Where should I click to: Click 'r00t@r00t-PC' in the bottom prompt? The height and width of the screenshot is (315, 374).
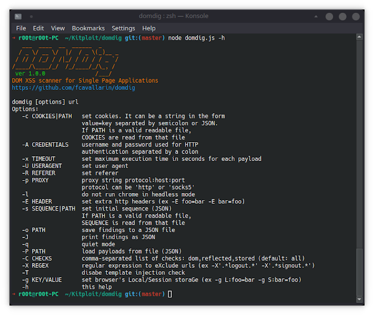tap(39, 294)
